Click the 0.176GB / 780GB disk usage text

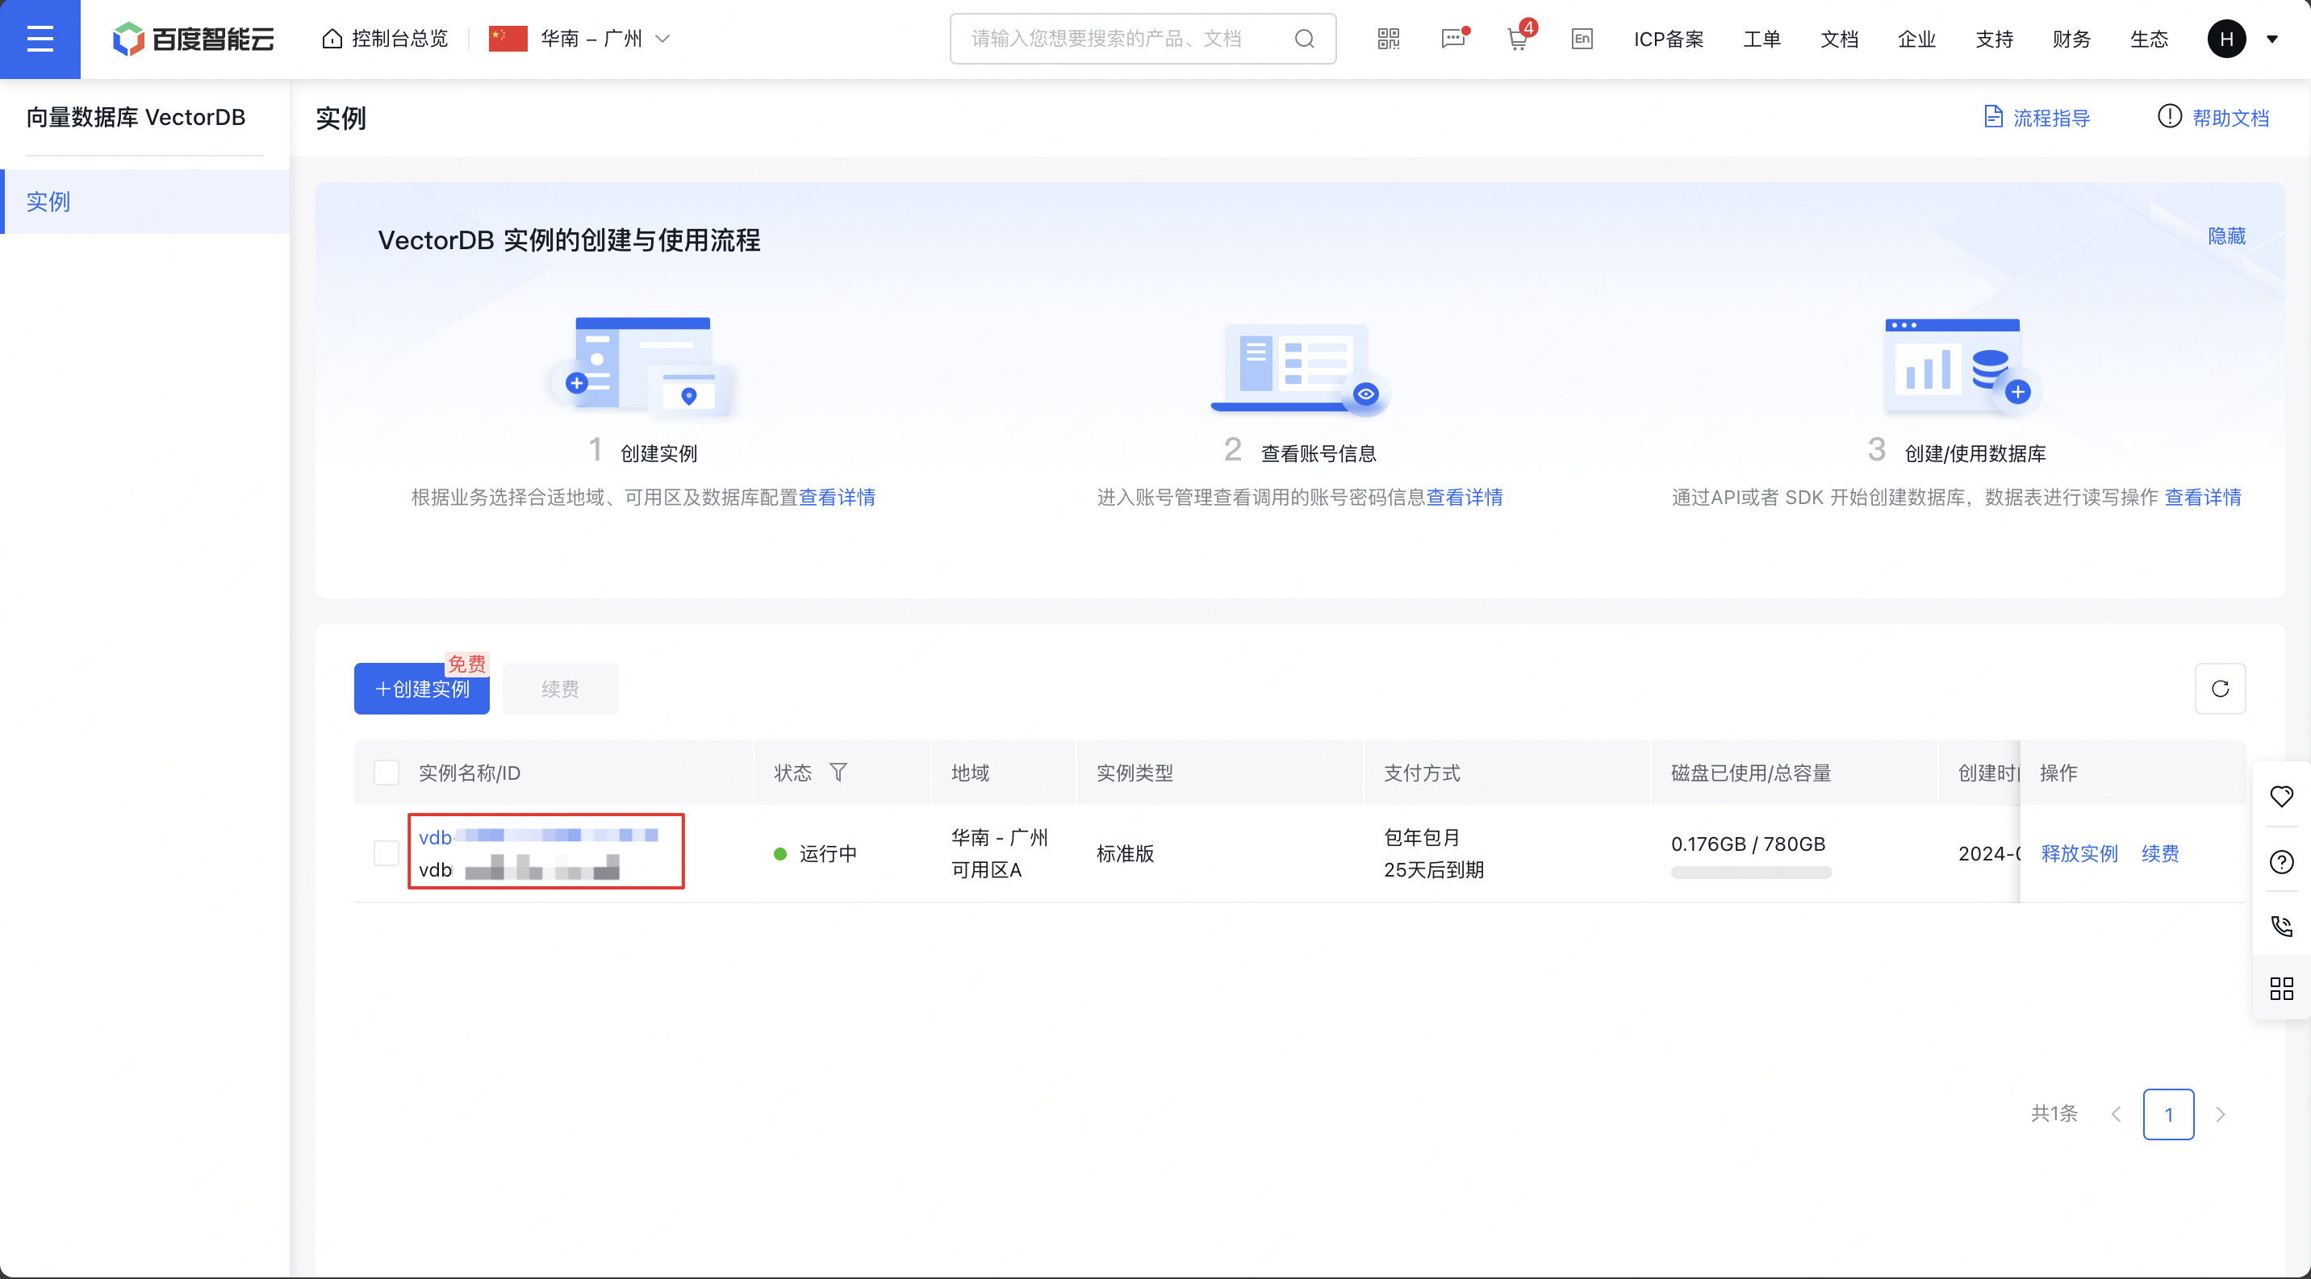pyautogui.click(x=1748, y=844)
